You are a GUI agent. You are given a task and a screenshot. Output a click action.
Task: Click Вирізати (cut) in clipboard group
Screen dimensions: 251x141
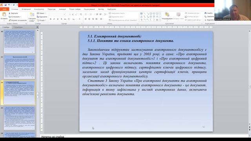pyautogui.click(x=13, y=13)
